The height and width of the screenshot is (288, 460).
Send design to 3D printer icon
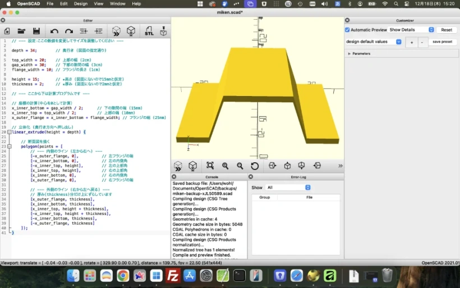click(x=164, y=31)
